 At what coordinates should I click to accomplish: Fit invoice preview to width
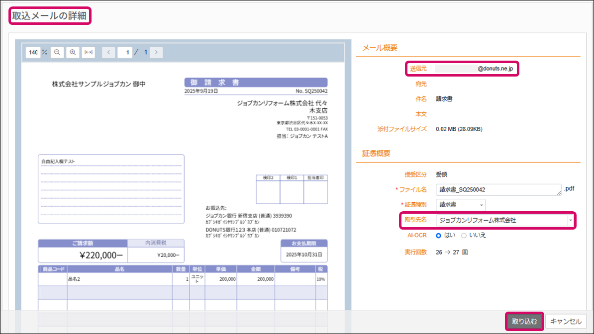coord(88,52)
